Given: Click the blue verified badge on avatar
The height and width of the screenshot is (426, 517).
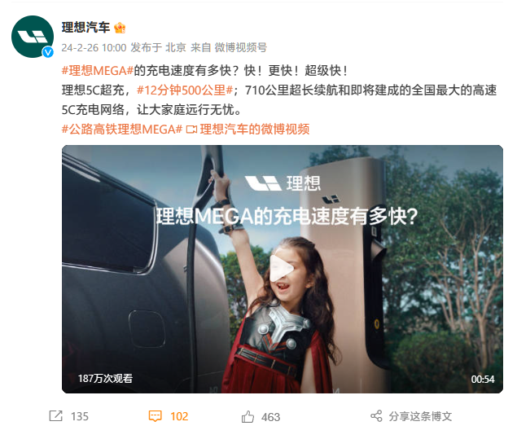Looking at the screenshot, I should click(48, 52).
